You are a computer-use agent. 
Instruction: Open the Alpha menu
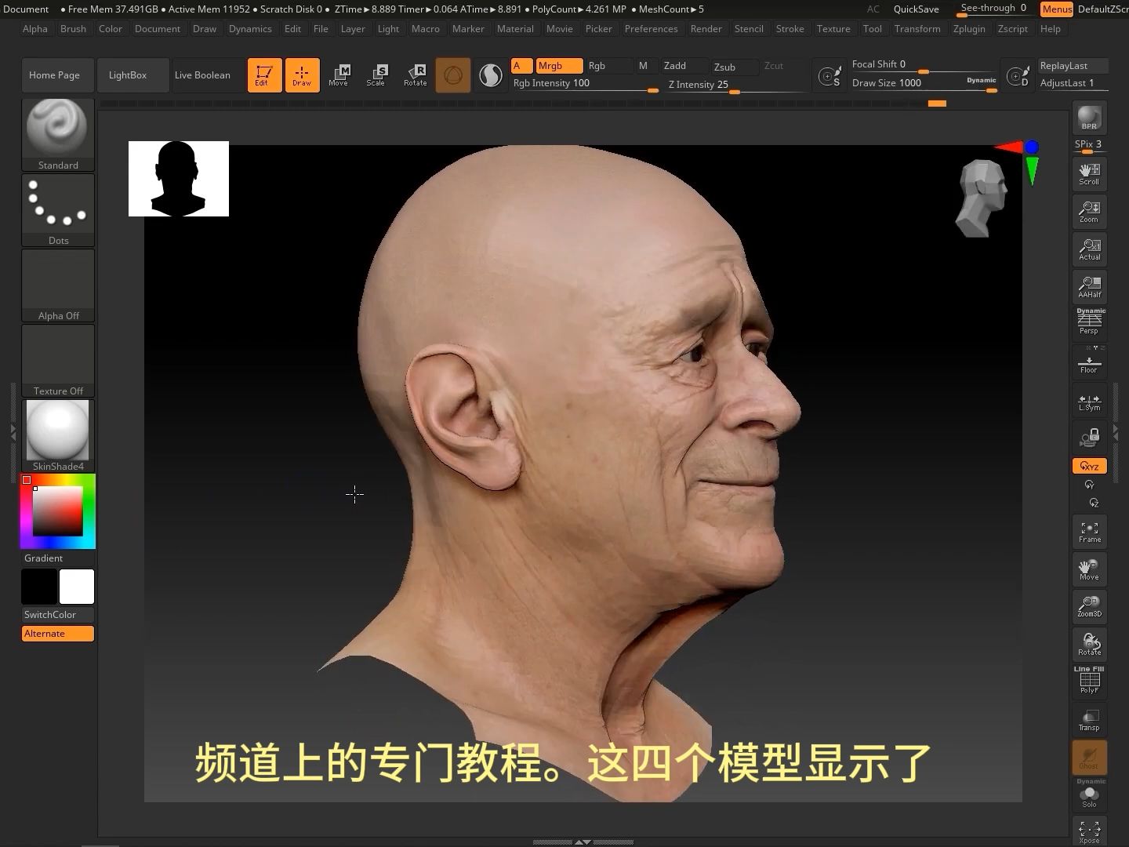pos(35,29)
